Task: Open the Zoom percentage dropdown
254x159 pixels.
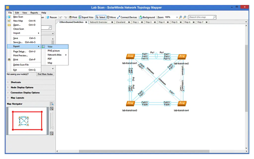Action: click(x=177, y=17)
